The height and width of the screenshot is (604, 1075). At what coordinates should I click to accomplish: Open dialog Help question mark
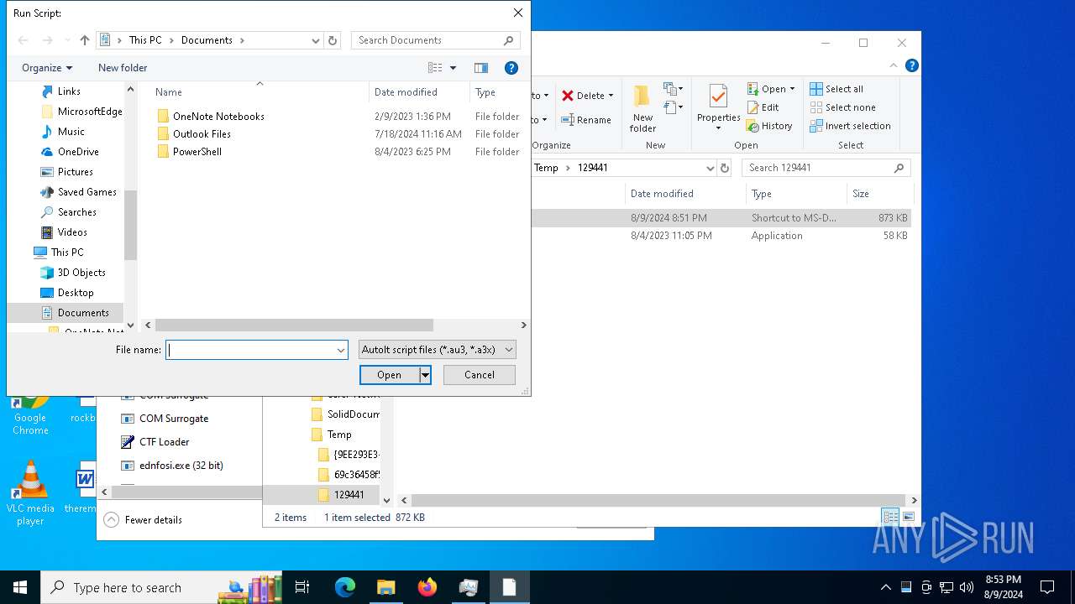coord(511,68)
